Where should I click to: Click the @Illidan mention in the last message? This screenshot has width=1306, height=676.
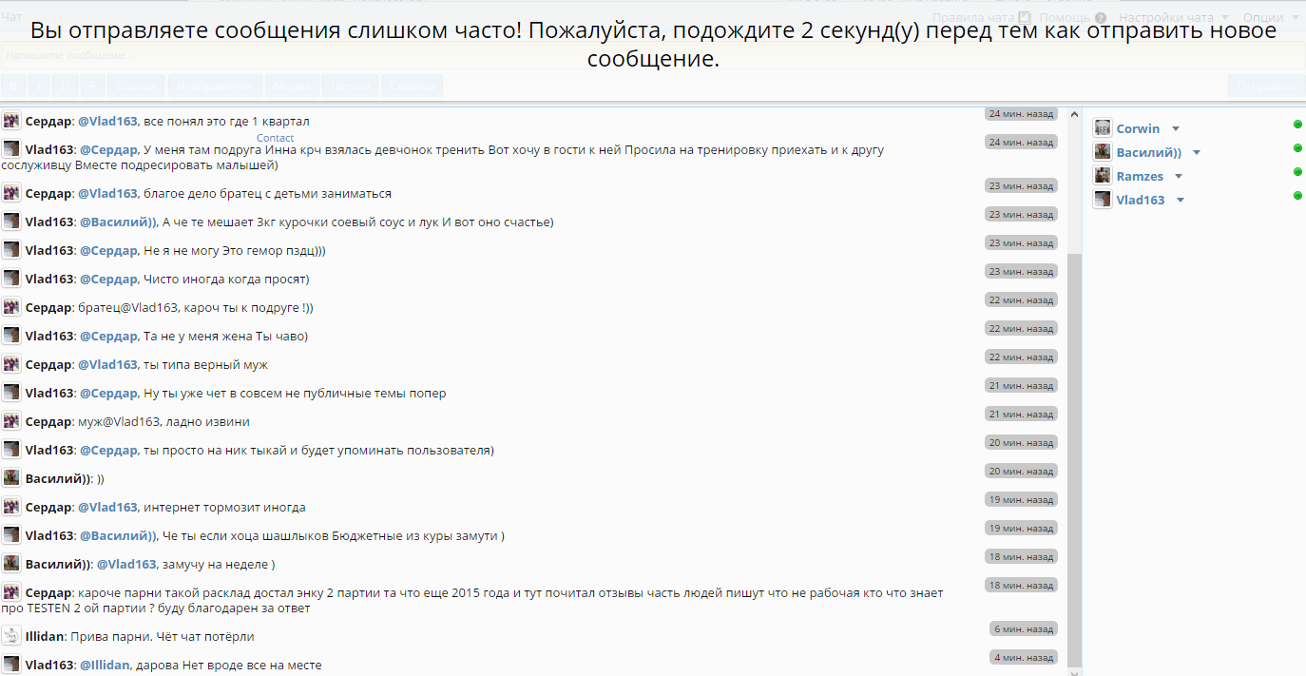click(105, 666)
